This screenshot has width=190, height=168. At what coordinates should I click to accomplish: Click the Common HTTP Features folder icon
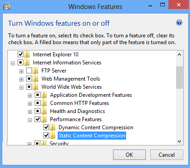coord(44,103)
